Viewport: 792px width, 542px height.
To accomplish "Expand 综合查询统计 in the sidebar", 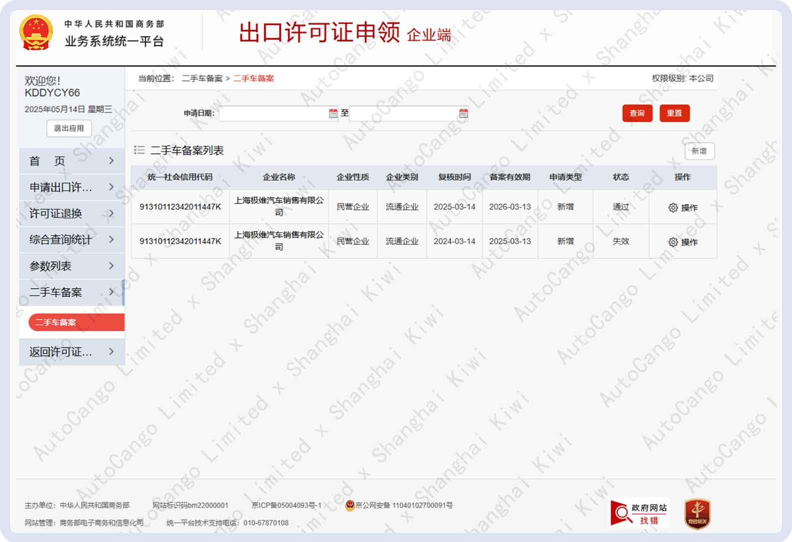I will pyautogui.click(x=71, y=240).
